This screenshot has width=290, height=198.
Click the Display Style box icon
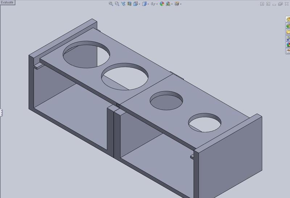point(144,4)
